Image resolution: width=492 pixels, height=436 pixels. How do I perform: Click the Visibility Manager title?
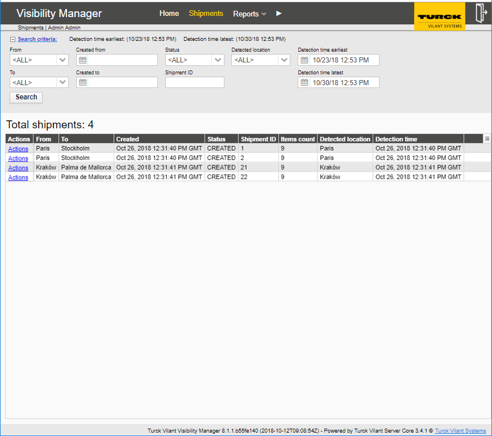(59, 13)
